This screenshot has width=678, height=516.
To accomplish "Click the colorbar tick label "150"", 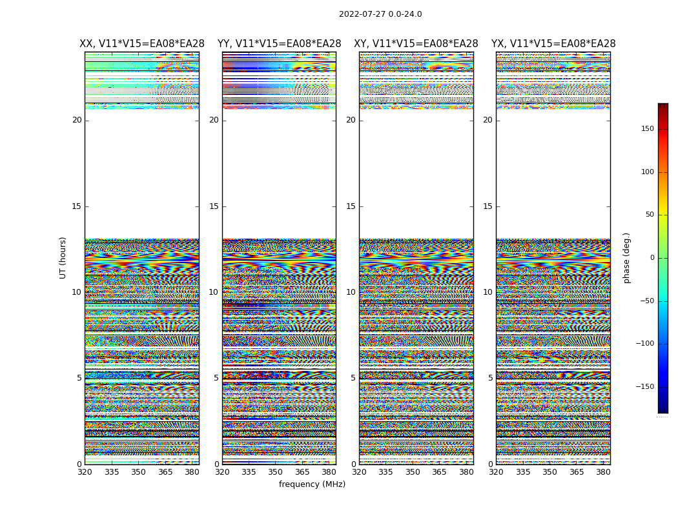I will point(648,128).
